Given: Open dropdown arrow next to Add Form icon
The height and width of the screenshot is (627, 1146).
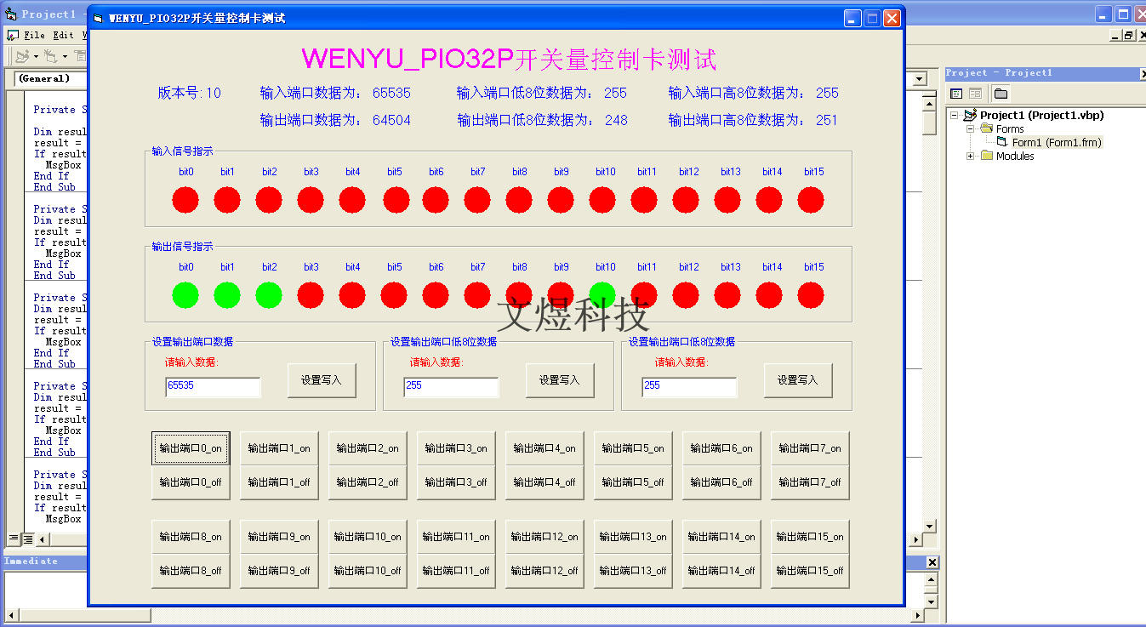Looking at the screenshot, I should tap(65, 56).
